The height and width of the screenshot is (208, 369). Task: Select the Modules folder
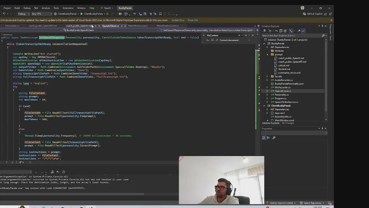coord(279,51)
